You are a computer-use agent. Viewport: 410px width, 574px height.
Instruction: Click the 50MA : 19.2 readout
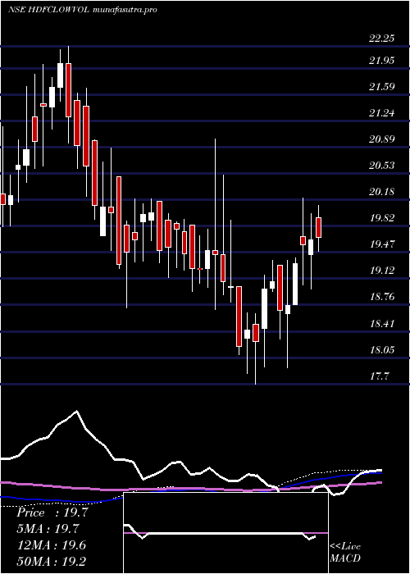51,562
